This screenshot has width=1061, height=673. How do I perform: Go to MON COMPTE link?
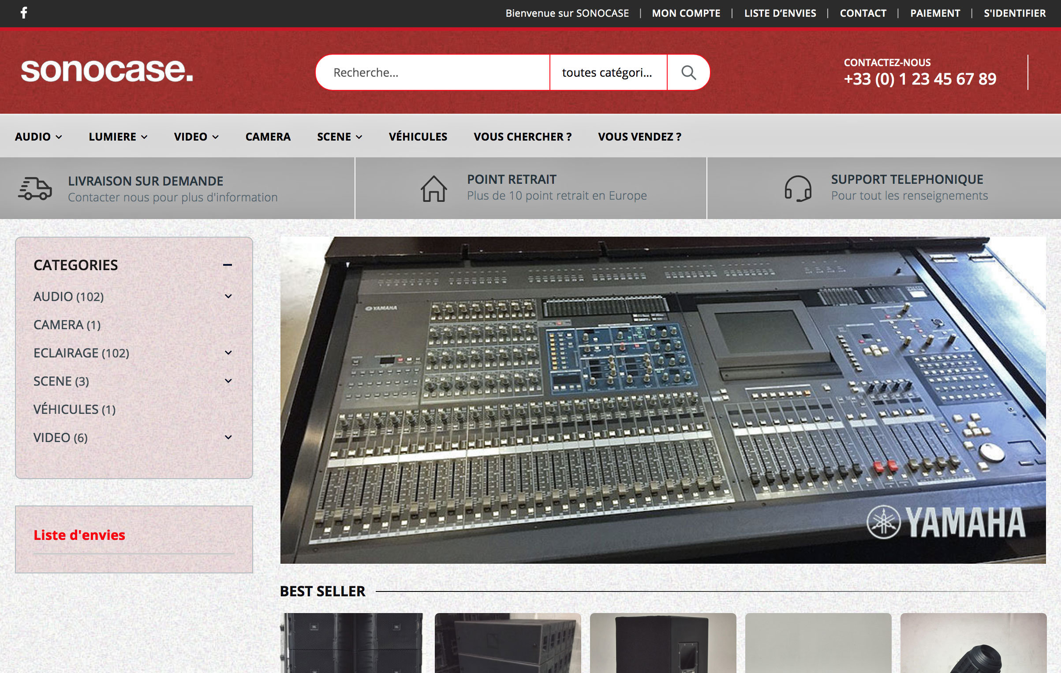coord(686,13)
